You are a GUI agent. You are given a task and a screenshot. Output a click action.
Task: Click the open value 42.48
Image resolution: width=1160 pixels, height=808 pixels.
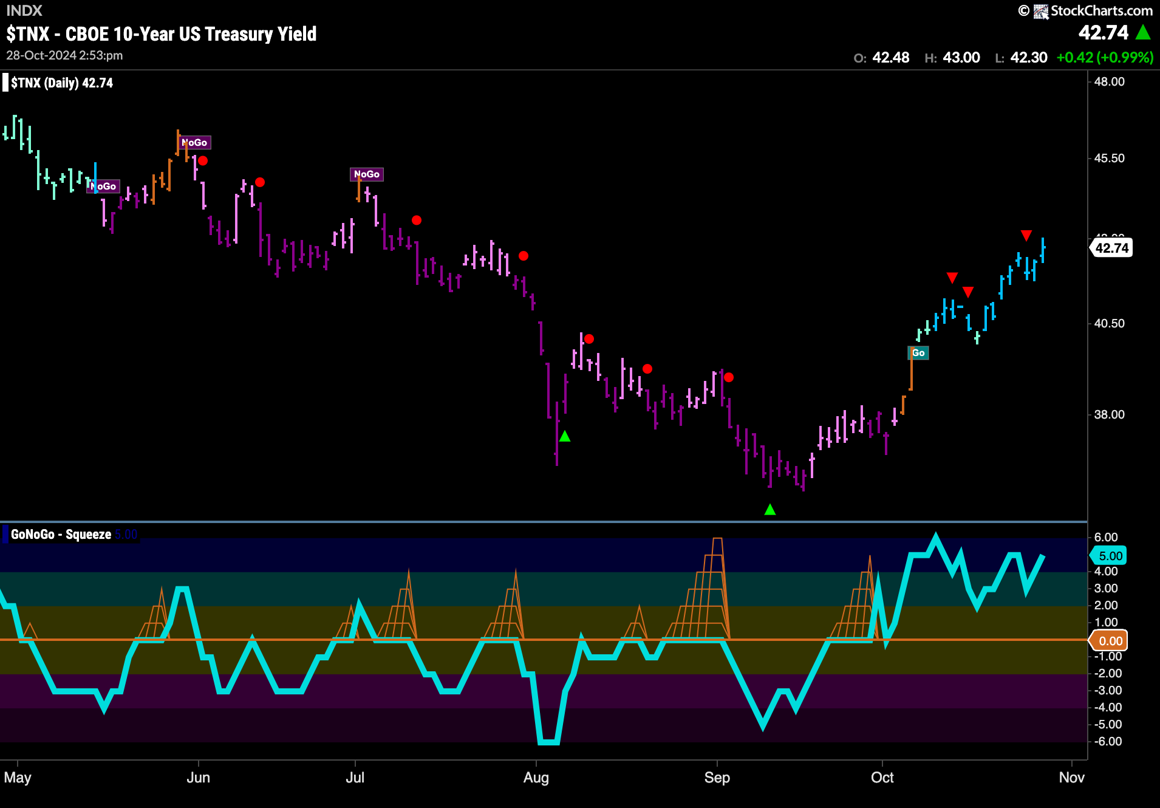[891, 58]
